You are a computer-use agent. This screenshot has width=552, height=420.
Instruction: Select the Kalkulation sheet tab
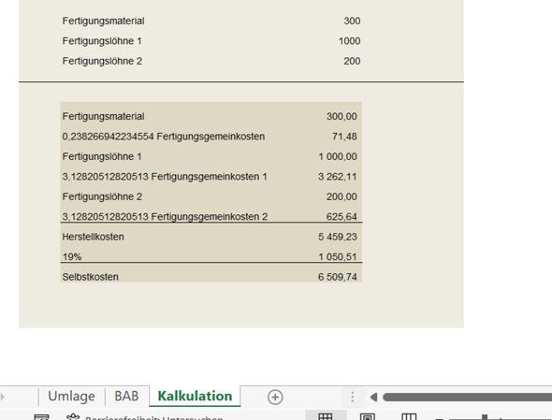195,397
